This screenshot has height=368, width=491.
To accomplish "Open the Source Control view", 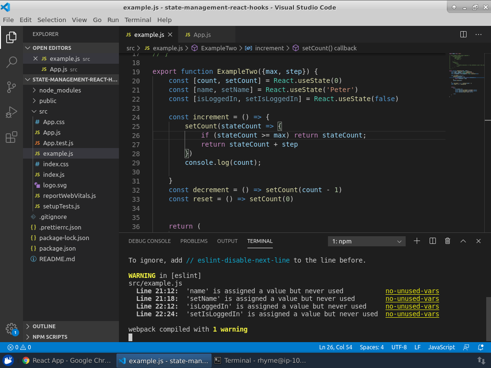I will coord(12,87).
